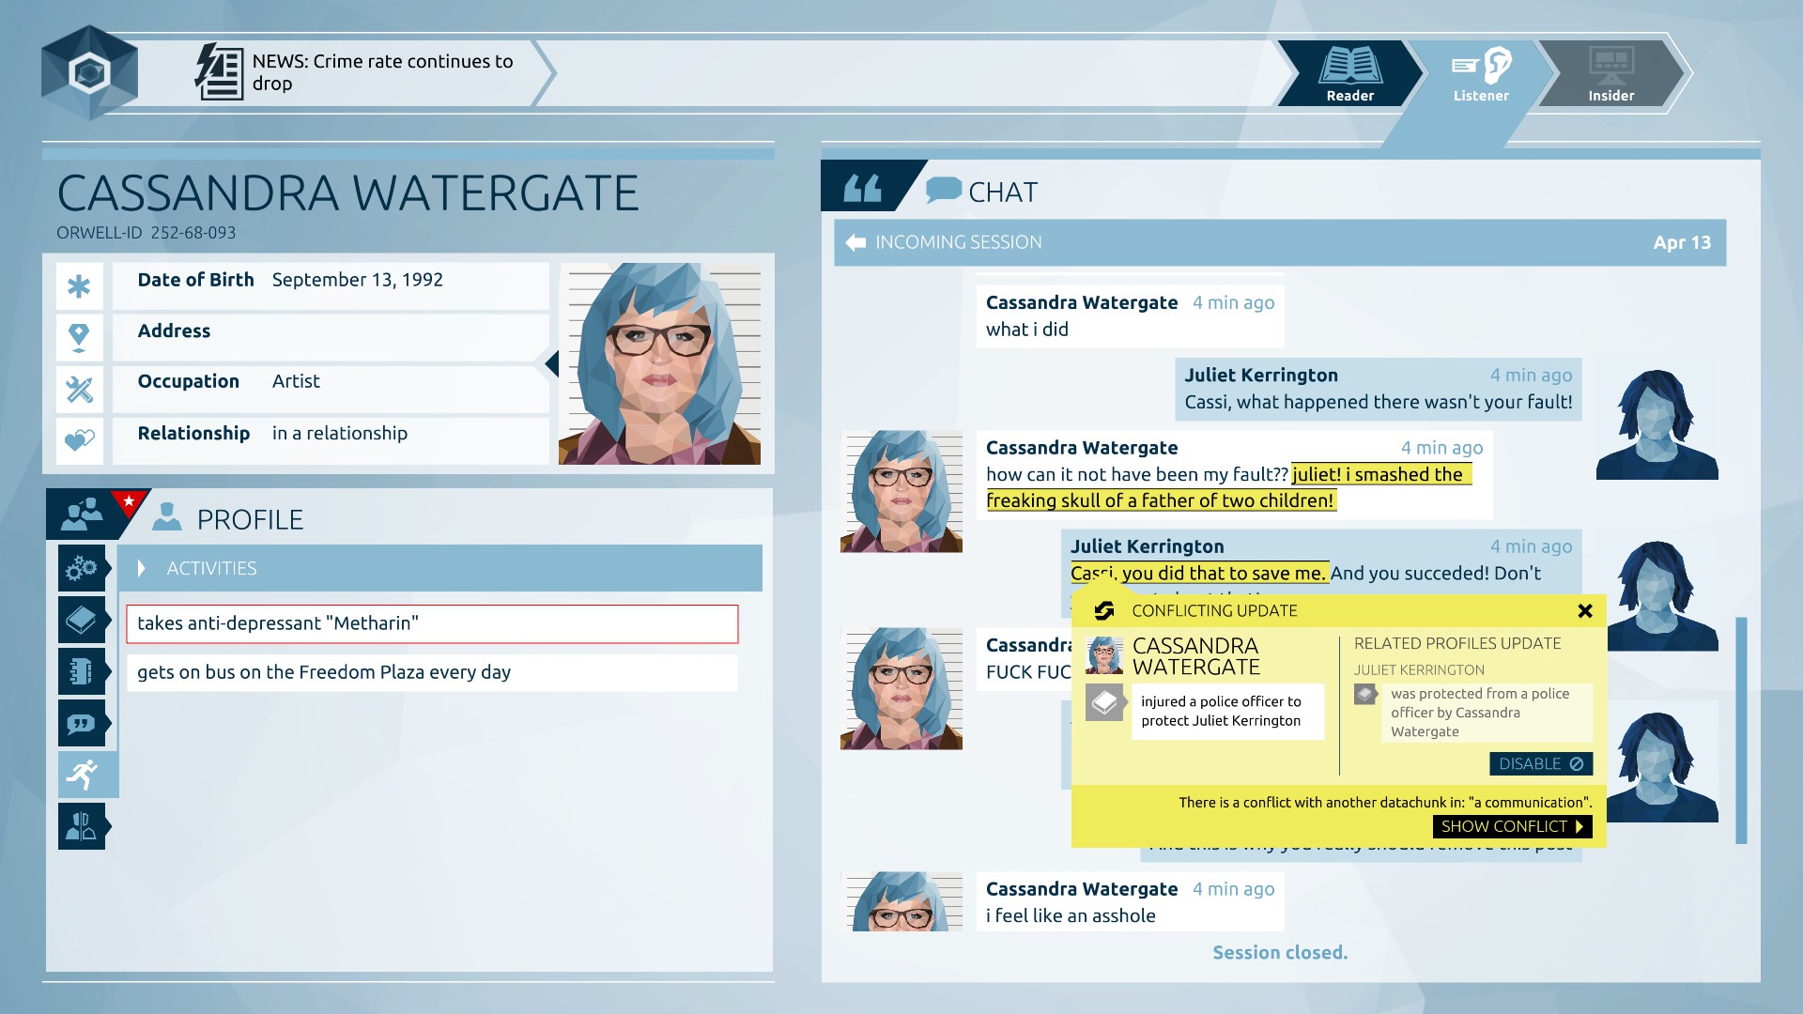Click Cassandra Watergate's profile portrait
This screenshot has width=1803, height=1014.
pos(659,363)
